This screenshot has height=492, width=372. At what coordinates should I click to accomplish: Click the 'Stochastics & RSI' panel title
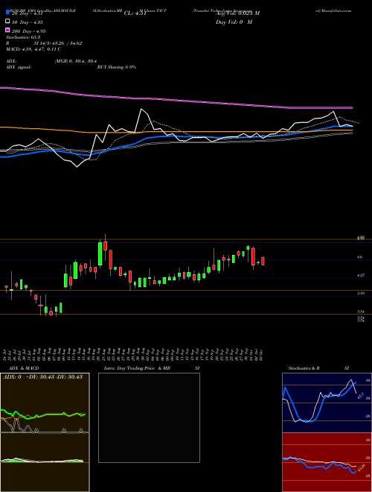pos(318,368)
